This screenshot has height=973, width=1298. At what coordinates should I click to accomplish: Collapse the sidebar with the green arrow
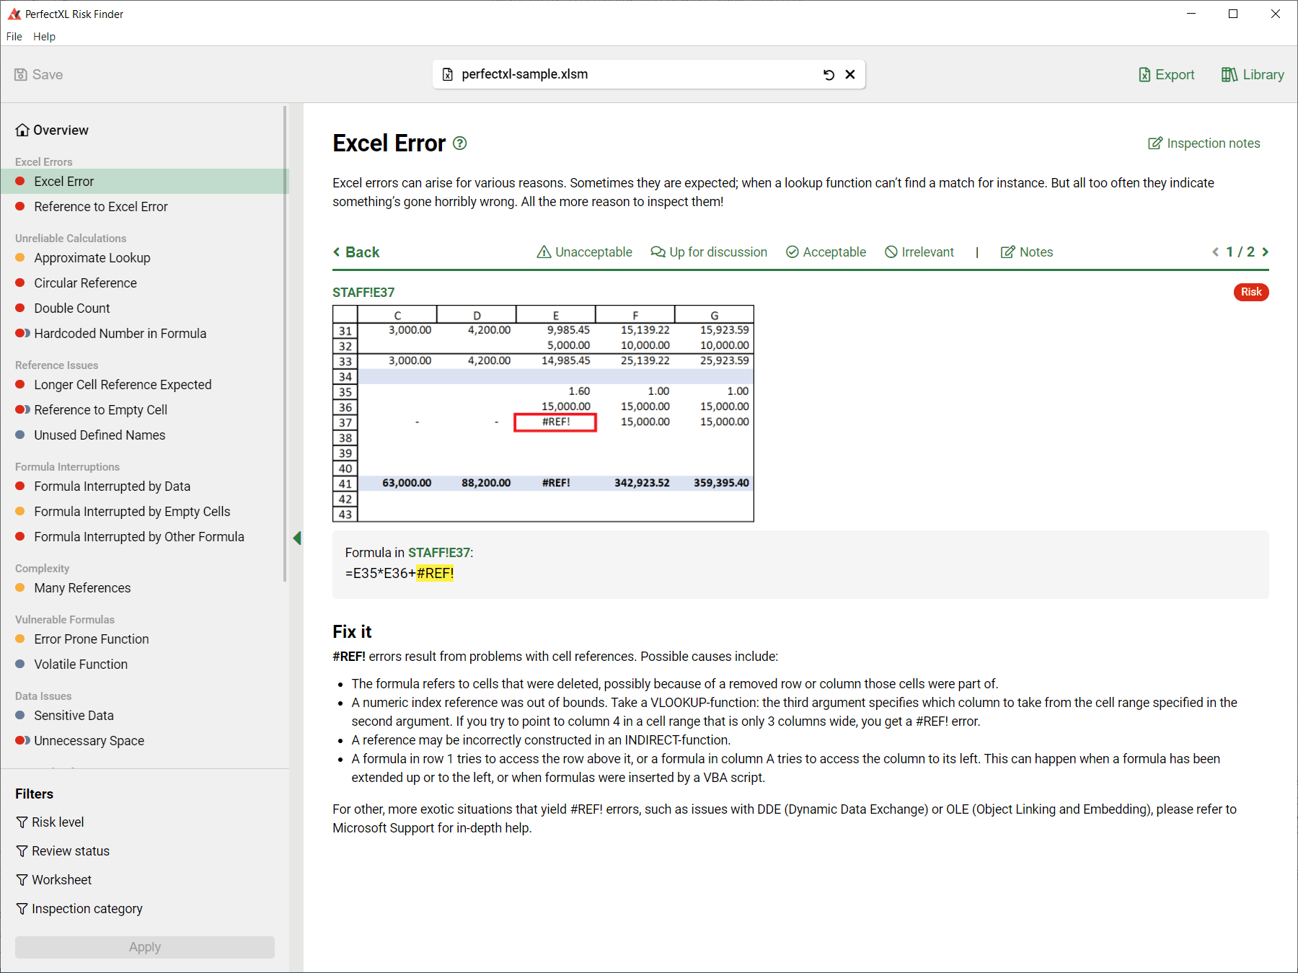click(296, 538)
